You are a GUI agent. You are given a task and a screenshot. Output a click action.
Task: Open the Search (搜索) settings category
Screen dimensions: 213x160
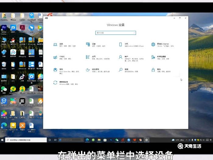pyautogui.click(x=128, y=70)
